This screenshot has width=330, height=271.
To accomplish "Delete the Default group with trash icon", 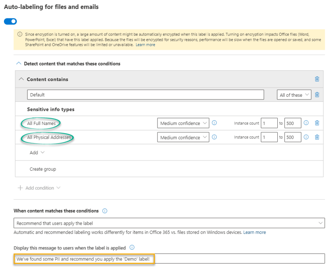I will [317, 95].
